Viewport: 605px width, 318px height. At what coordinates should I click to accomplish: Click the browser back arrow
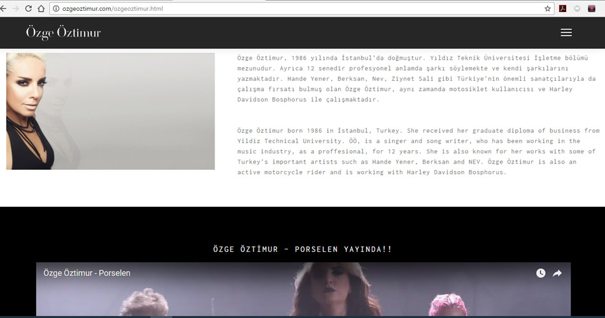coord(3,8)
